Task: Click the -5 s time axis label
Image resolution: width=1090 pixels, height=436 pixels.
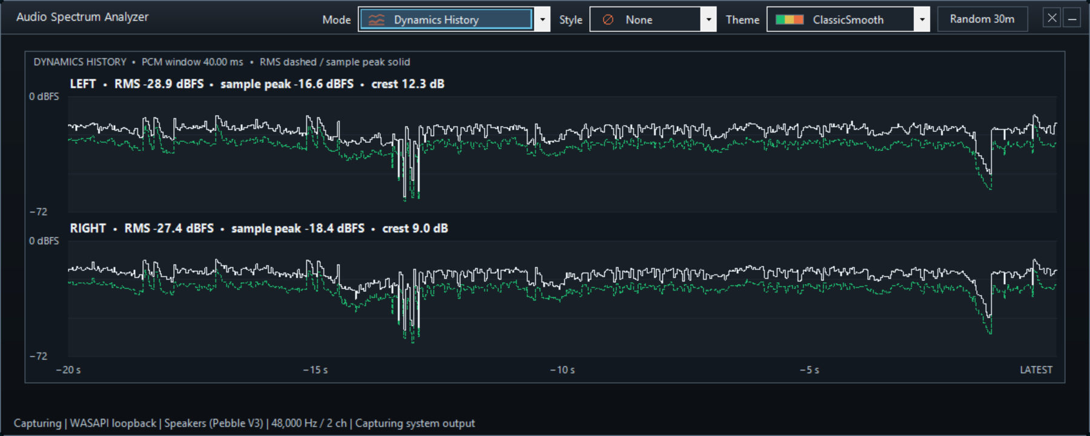Action: [x=810, y=370]
